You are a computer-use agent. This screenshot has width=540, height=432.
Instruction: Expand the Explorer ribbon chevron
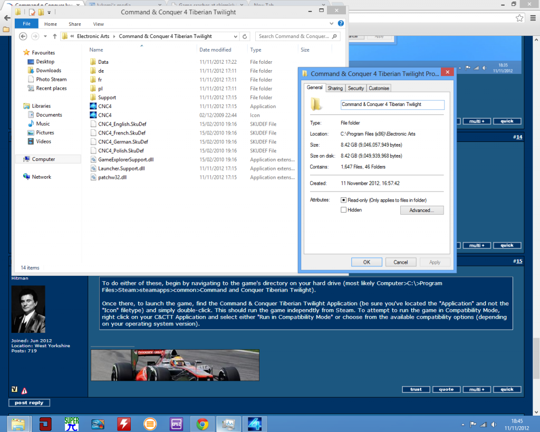[331, 23]
